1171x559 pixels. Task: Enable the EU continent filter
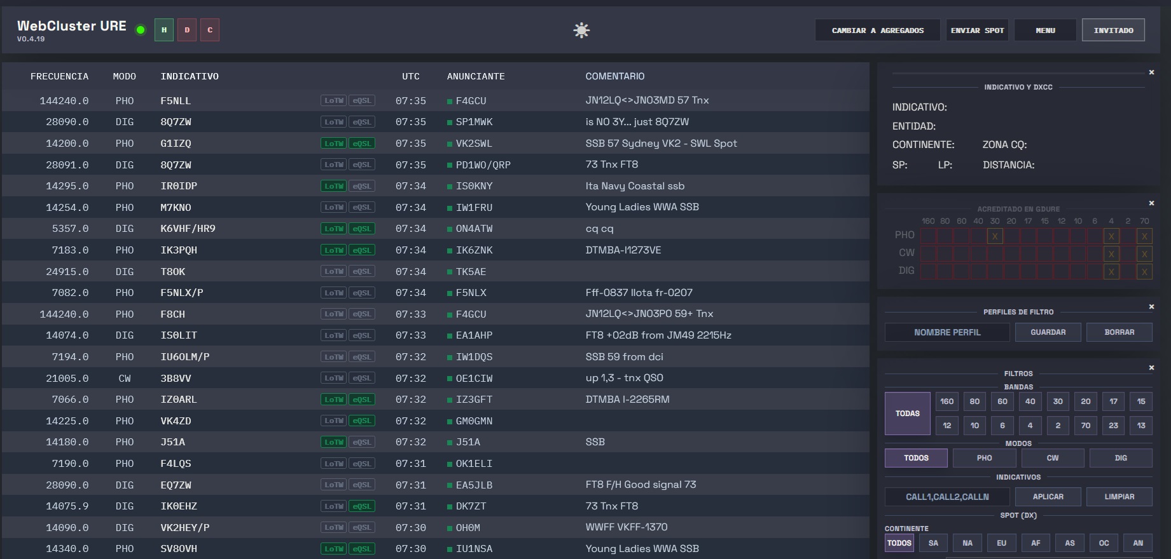(x=1001, y=543)
